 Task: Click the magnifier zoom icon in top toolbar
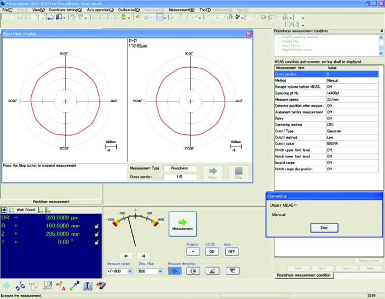click(x=230, y=17)
